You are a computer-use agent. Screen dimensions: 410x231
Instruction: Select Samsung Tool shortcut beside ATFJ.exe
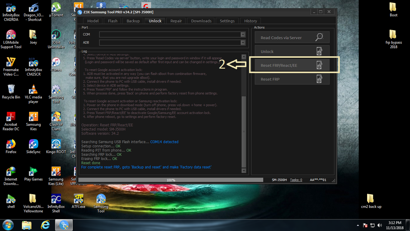(x=101, y=203)
